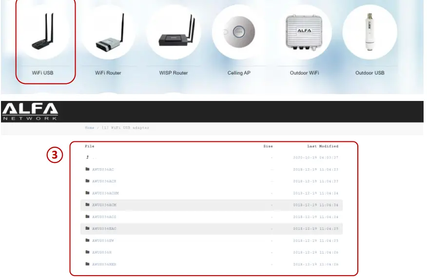This screenshot has width=427, height=278.
Task: Select the WiFi USB product image
Action: coord(43,31)
